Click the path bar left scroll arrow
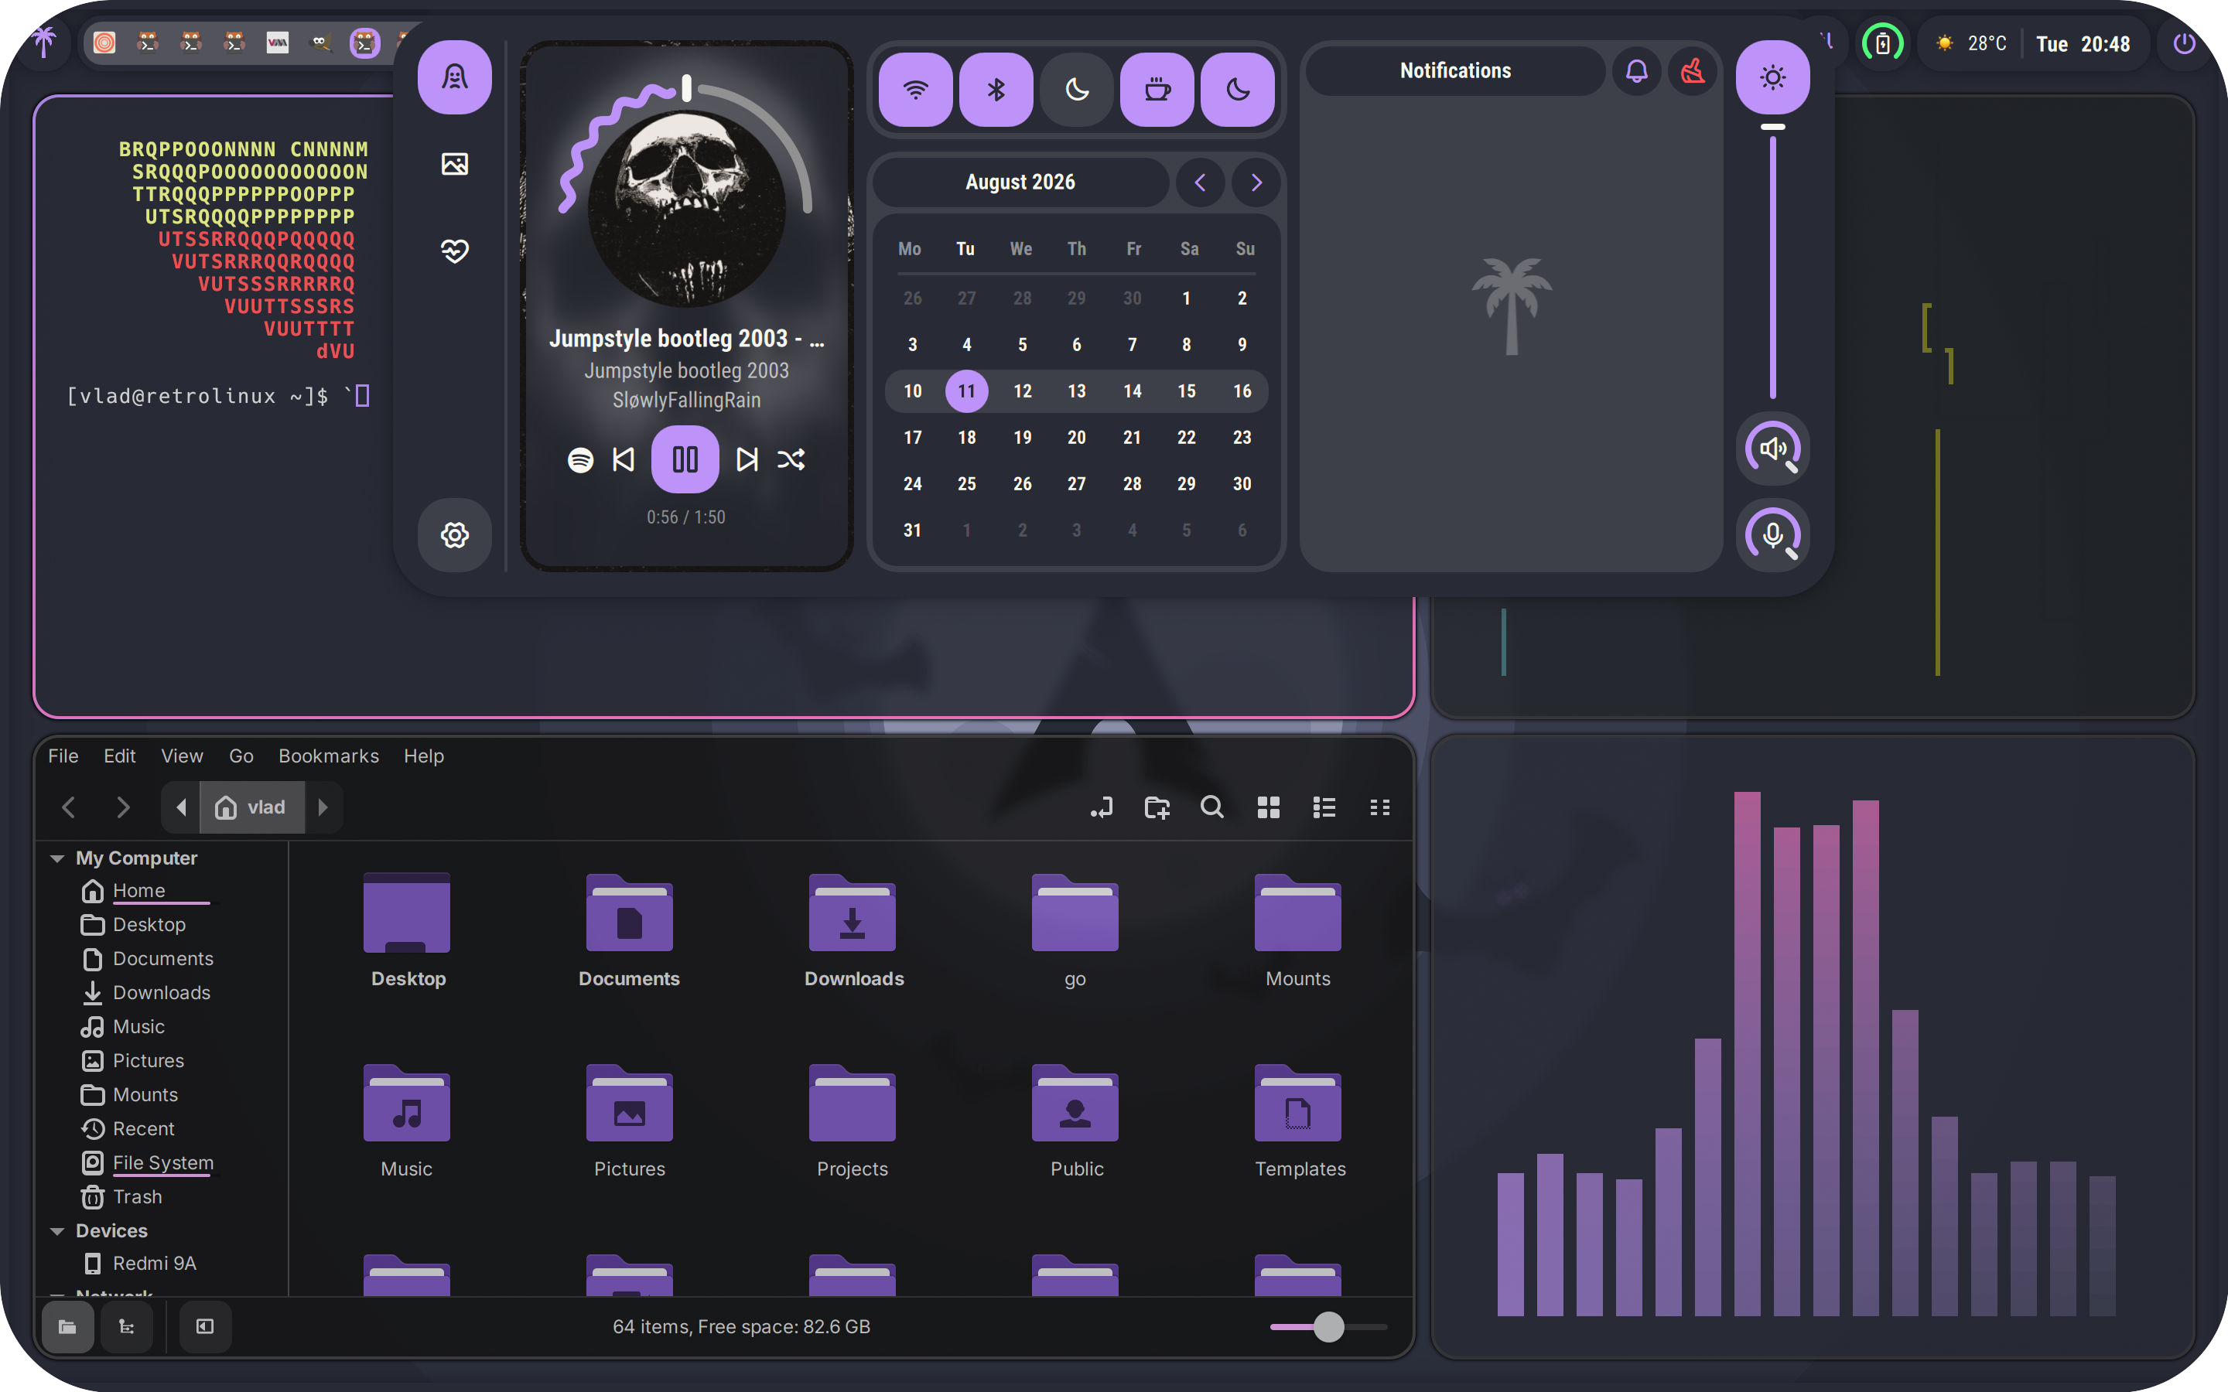Image resolution: width=2228 pixels, height=1392 pixels. (x=180, y=807)
